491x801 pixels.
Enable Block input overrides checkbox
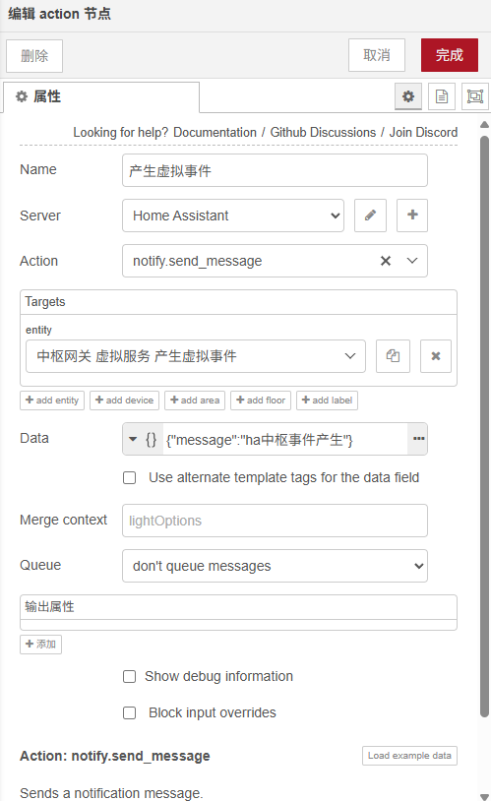tap(130, 712)
